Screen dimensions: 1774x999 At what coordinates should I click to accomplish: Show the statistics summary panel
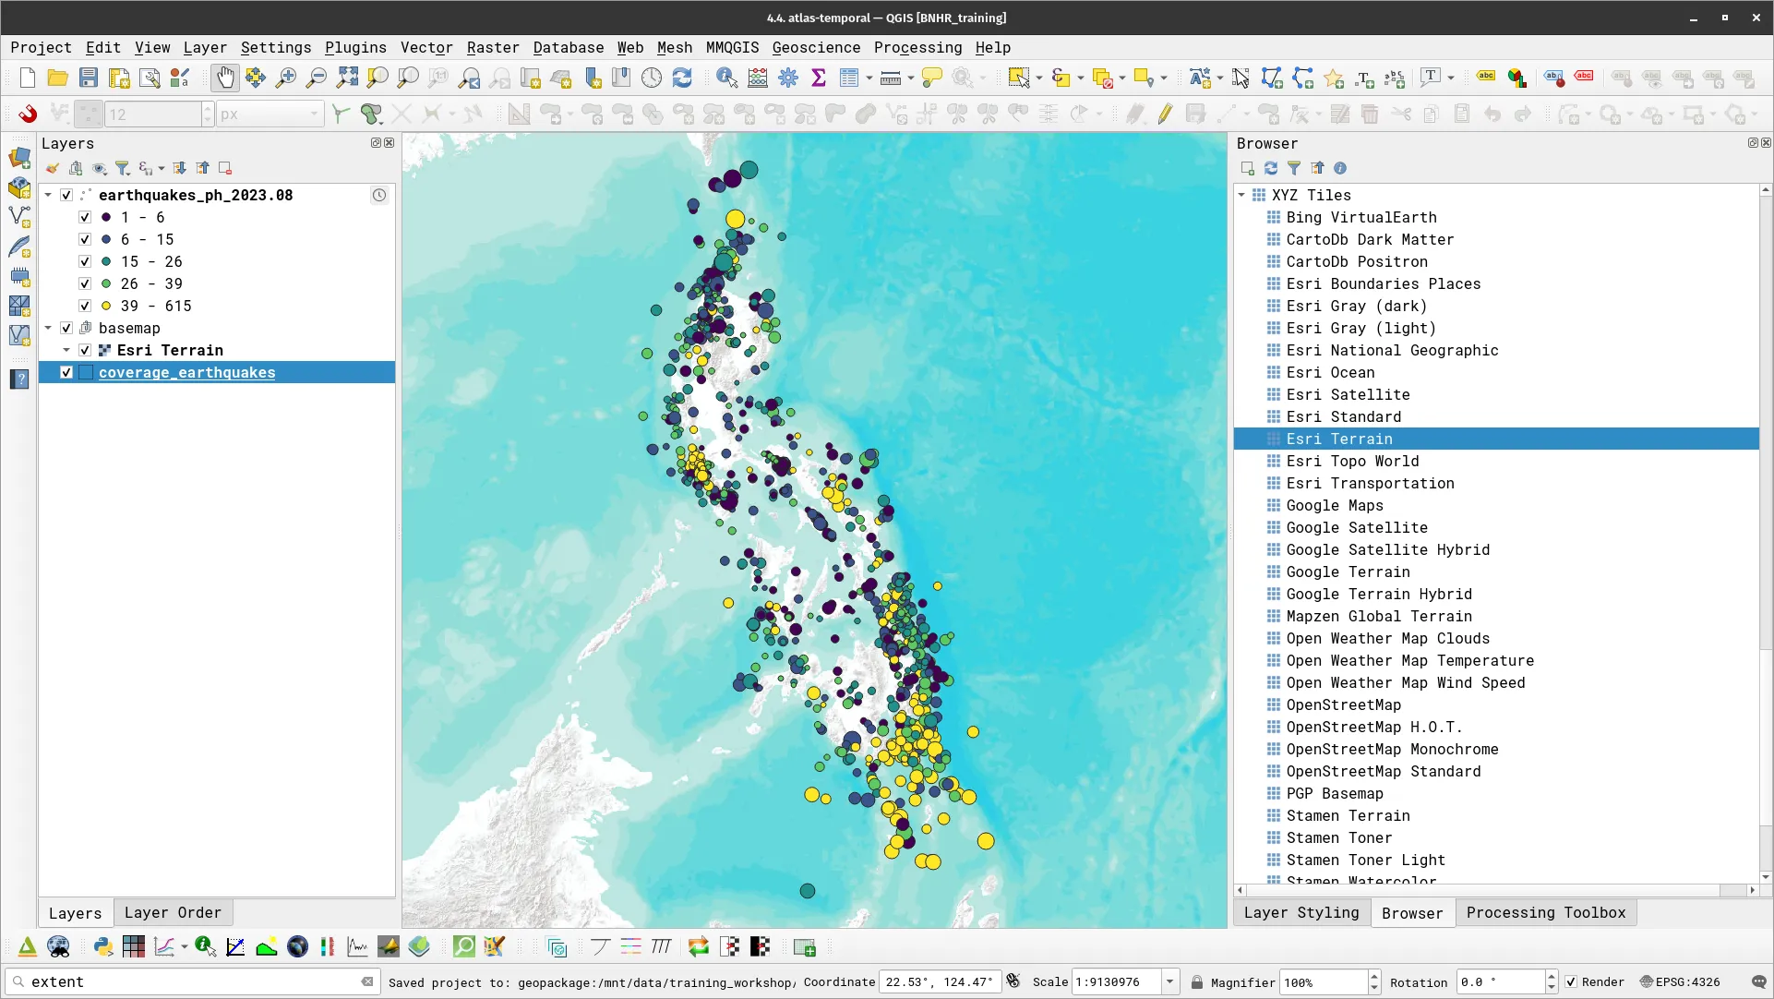click(x=819, y=78)
